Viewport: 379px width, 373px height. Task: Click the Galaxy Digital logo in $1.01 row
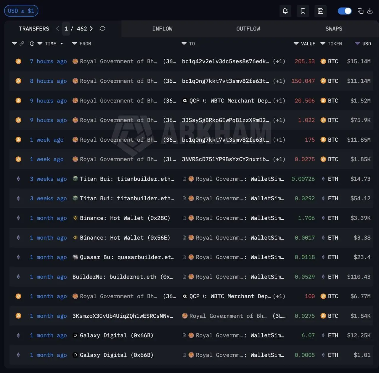click(x=75, y=355)
